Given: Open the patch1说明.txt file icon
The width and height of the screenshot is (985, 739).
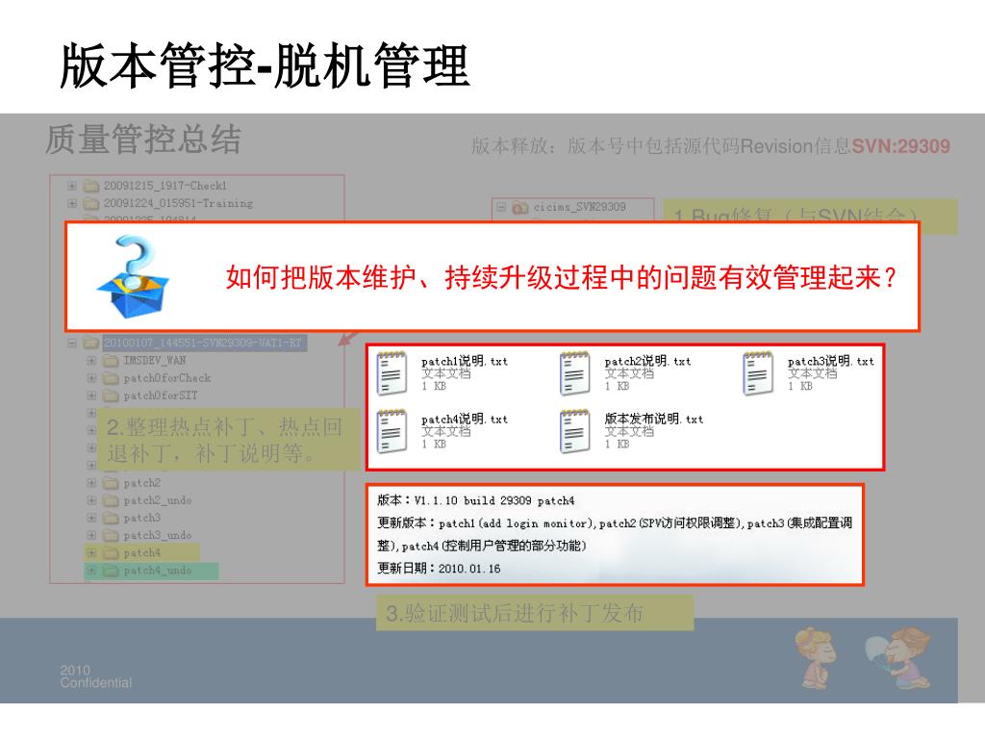Looking at the screenshot, I should (391, 372).
